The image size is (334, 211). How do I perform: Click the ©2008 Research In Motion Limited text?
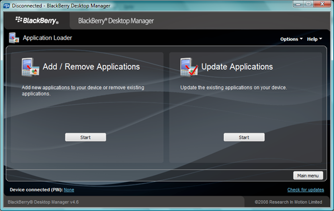tap(289, 202)
